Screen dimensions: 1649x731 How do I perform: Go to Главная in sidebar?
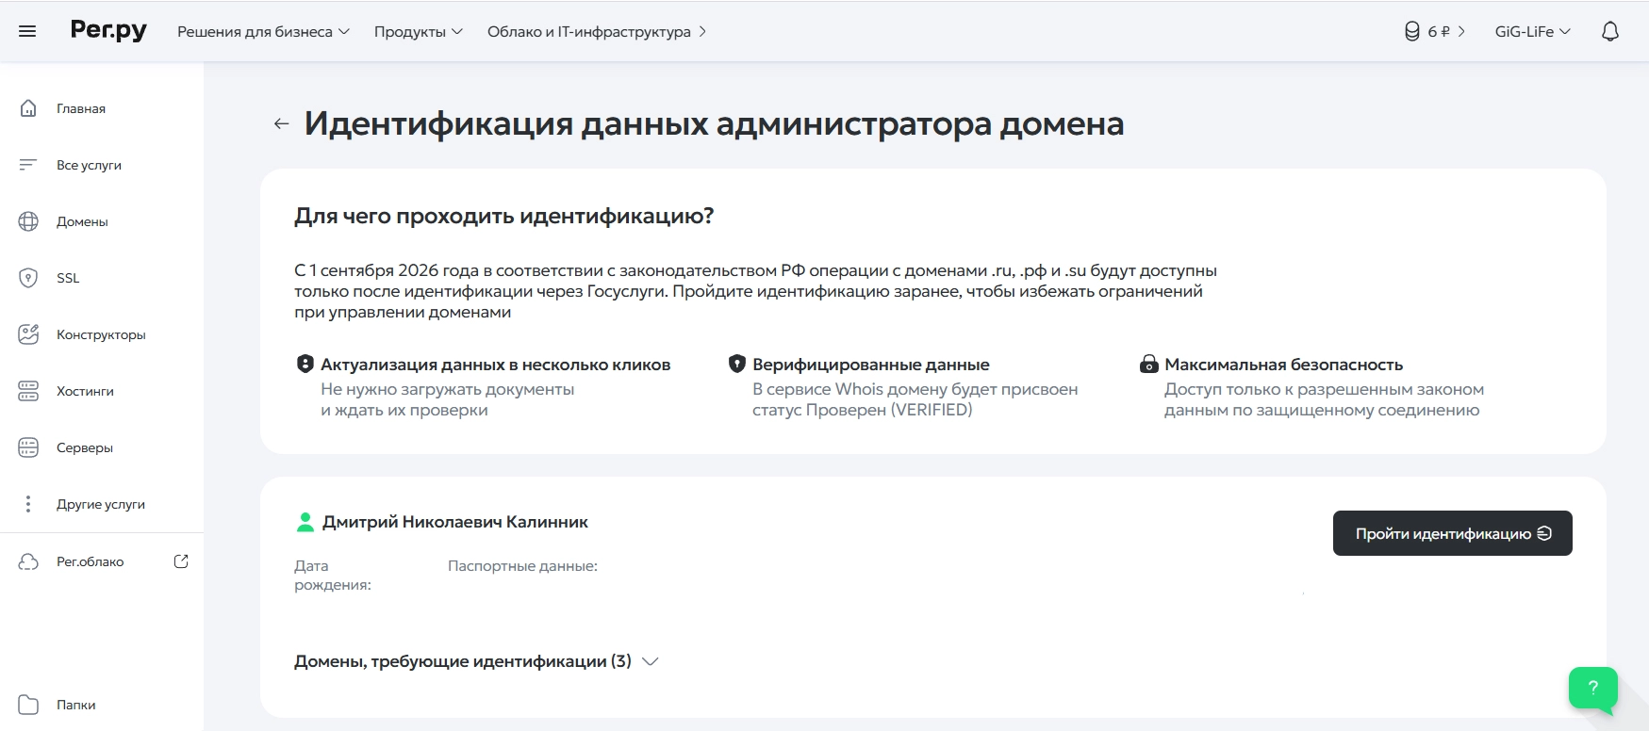(x=80, y=108)
